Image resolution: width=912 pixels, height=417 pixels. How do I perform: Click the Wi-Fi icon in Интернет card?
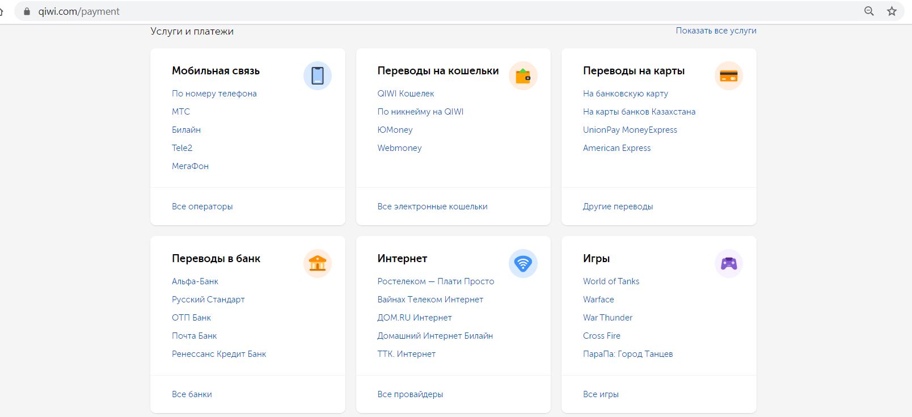pos(523,263)
